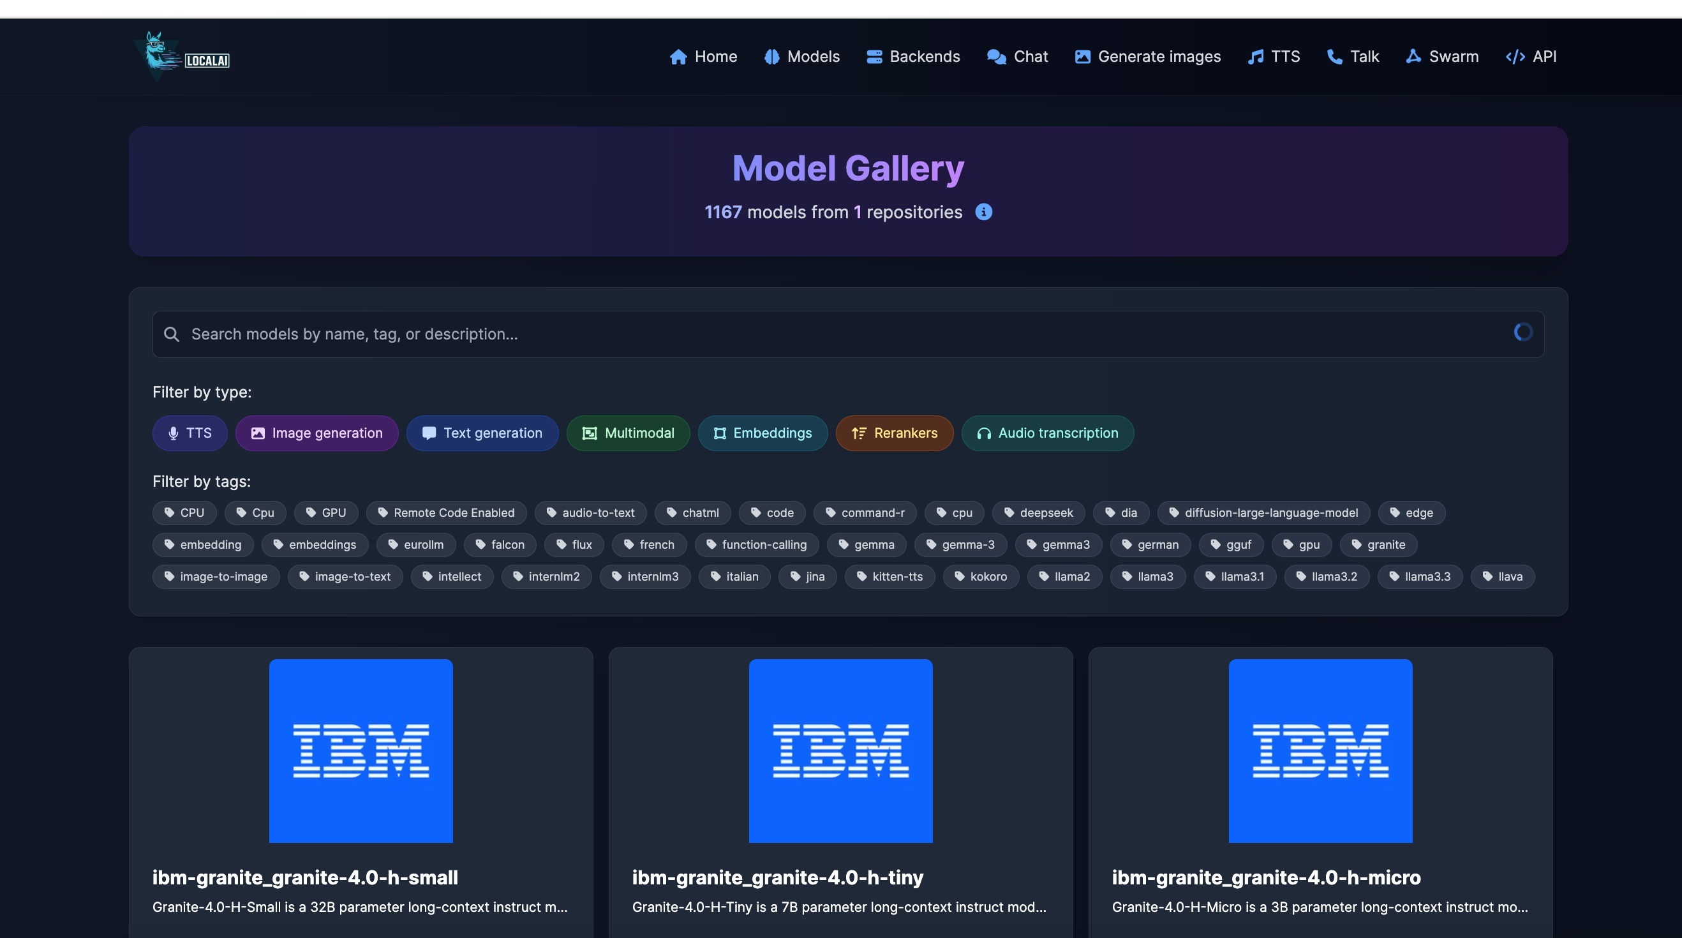
Task: Navigate to TTS in top navigation
Action: pos(1273,57)
